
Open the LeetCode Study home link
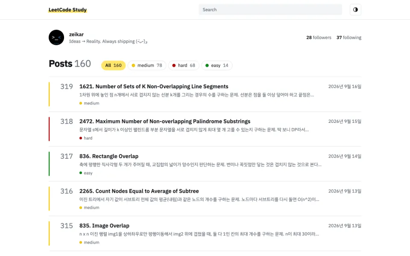click(x=67, y=10)
